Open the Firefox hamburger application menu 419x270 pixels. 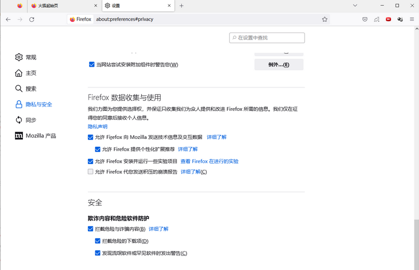click(x=412, y=19)
